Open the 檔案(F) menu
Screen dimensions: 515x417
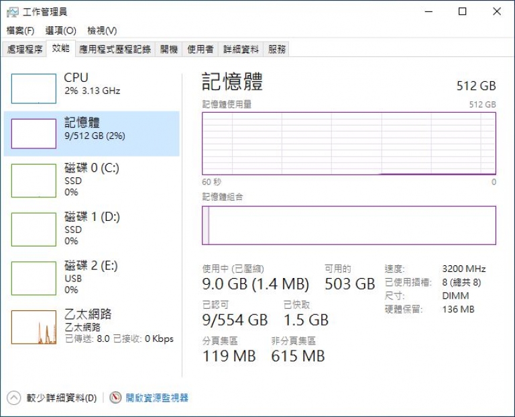point(20,31)
